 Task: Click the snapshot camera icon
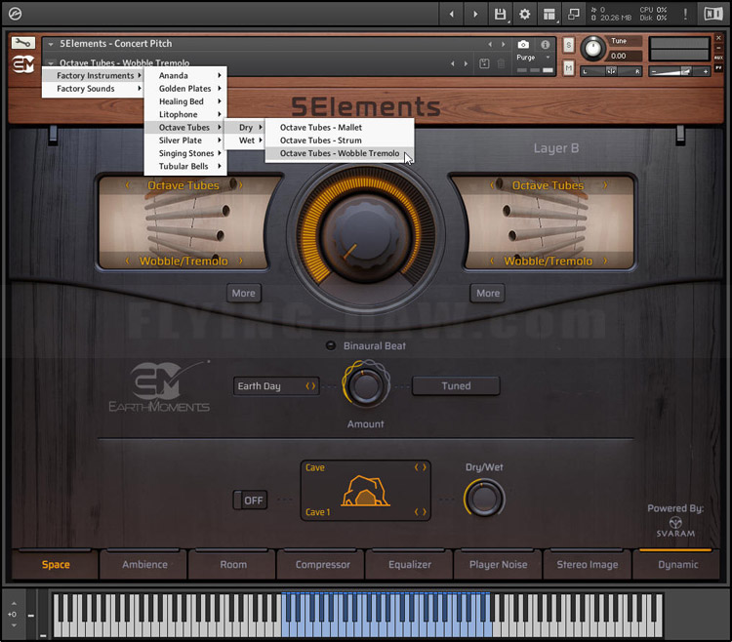pyautogui.click(x=524, y=45)
